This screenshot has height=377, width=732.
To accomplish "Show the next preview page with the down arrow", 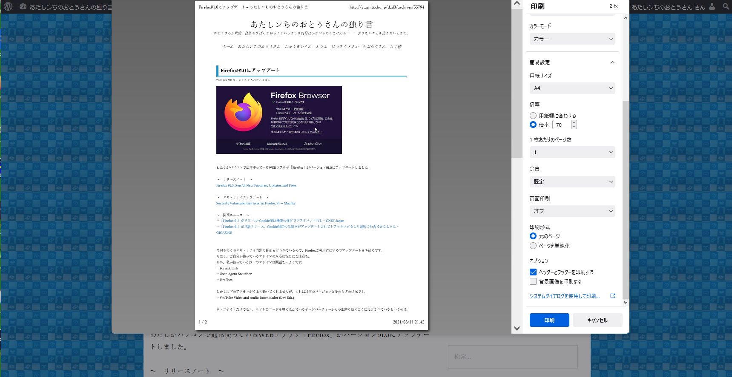I will pyautogui.click(x=517, y=328).
